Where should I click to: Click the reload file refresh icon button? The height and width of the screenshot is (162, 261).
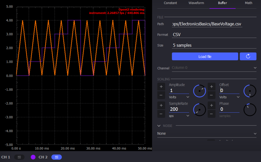click(x=248, y=56)
